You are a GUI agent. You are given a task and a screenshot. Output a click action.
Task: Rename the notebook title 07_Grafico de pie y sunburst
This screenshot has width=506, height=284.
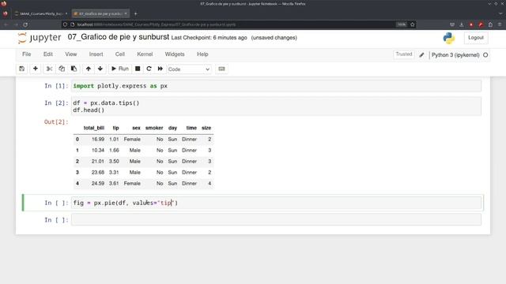pyautogui.click(x=118, y=37)
